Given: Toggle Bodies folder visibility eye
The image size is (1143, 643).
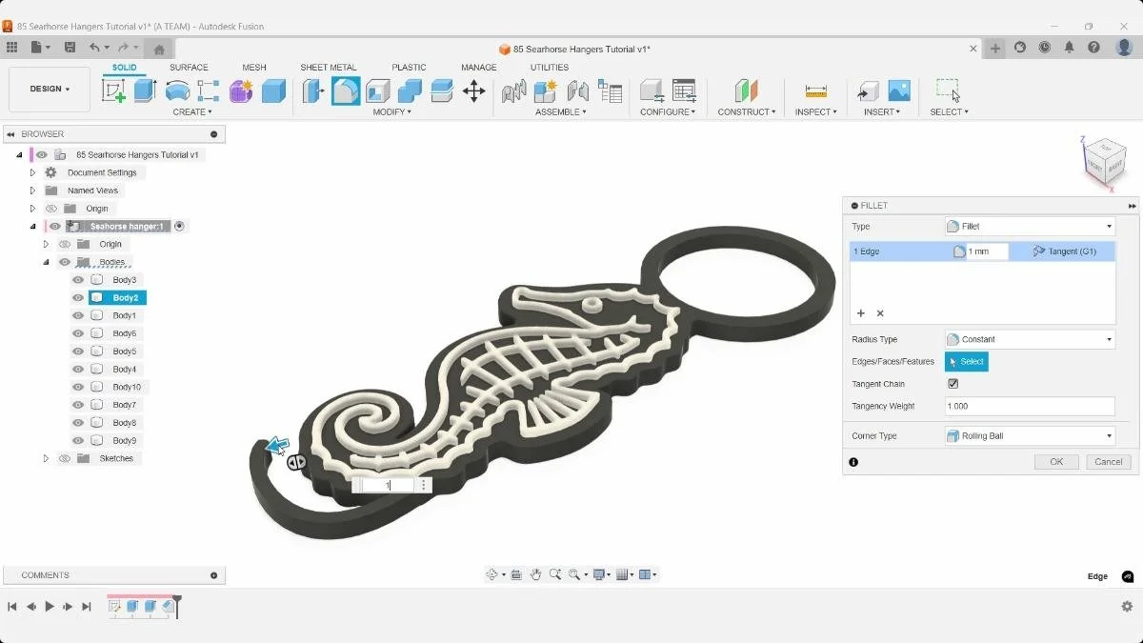Looking at the screenshot, I should pos(65,262).
